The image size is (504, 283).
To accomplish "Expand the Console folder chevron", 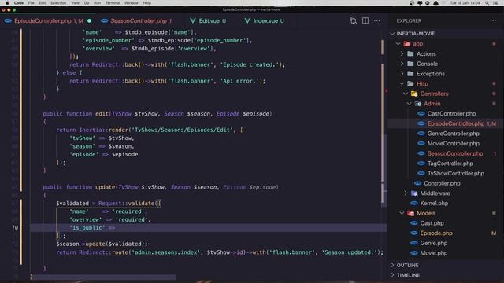I will [402, 64].
